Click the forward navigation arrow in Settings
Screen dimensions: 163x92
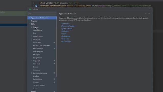pos(149,14)
